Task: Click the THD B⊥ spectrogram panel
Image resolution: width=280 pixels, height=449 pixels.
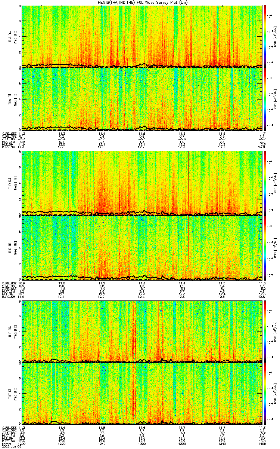Action: pos(142,183)
